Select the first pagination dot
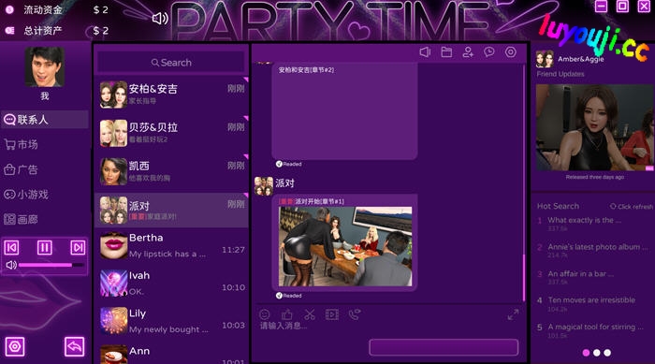The height and width of the screenshot is (364, 655). click(x=586, y=353)
